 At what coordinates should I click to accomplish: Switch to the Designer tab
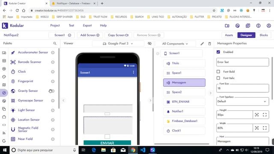coord(246,35)
